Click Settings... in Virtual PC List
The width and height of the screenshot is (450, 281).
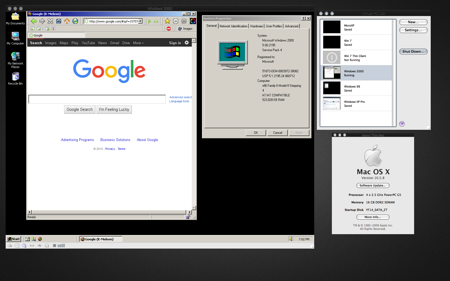click(413, 30)
